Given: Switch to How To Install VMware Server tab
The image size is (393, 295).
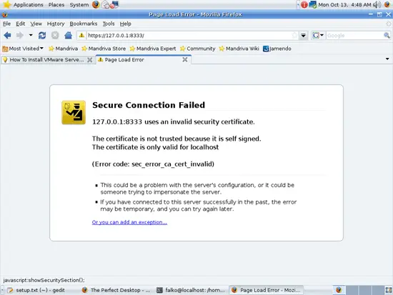Looking at the screenshot, I should 46,60.
